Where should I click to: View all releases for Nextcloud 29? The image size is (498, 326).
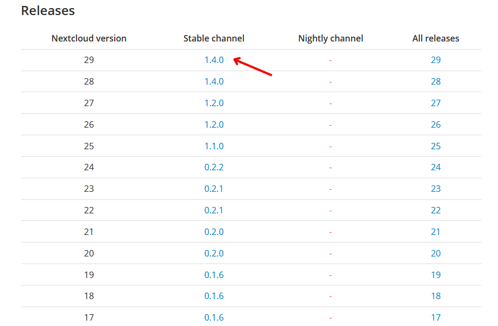pyautogui.click(x=436, y=60)
